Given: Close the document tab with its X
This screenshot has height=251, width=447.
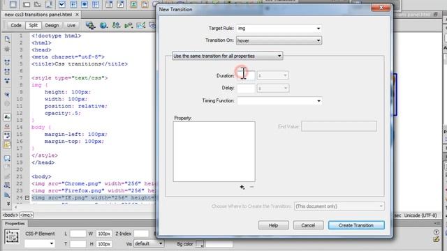Looking at the screenshot, I should pyautogui.click(x=78, y=14).
